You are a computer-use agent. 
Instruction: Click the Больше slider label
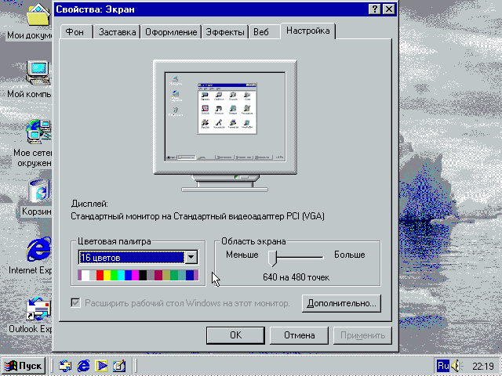coord(350,255)
